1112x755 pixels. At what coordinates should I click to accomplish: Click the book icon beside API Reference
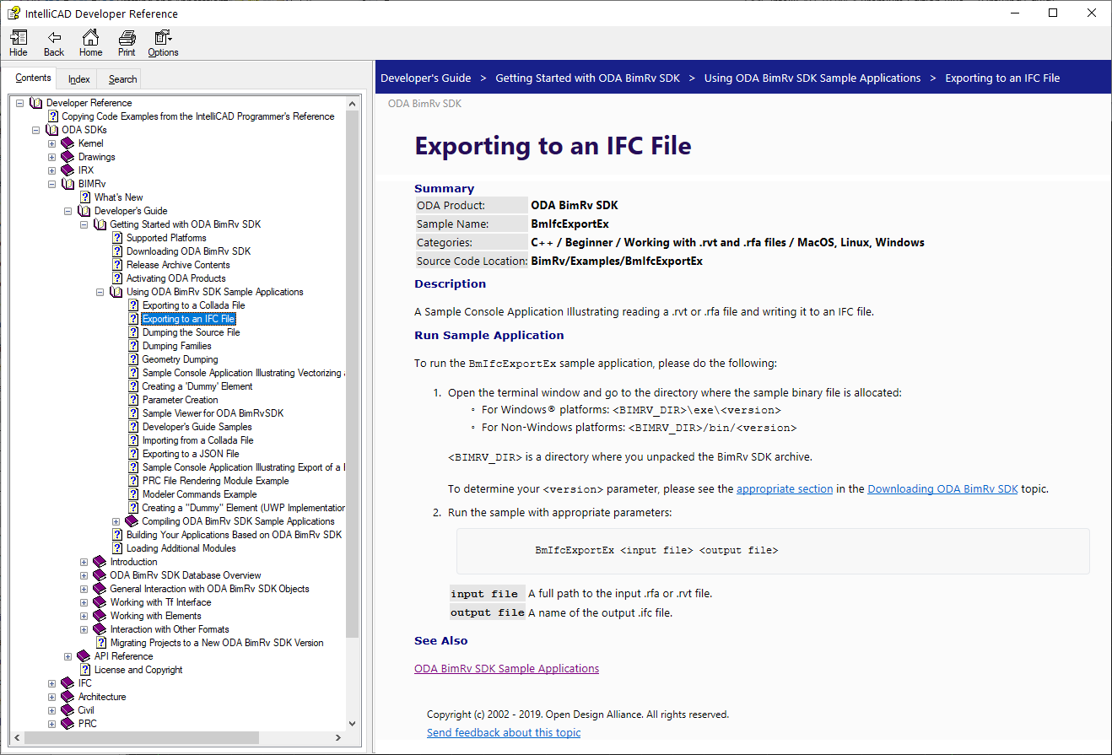pyautogui.click(x=84, y=656)
